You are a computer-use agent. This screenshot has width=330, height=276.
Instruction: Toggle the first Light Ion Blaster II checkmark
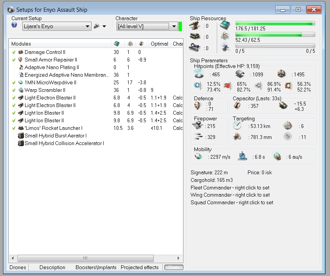point(14,113)
